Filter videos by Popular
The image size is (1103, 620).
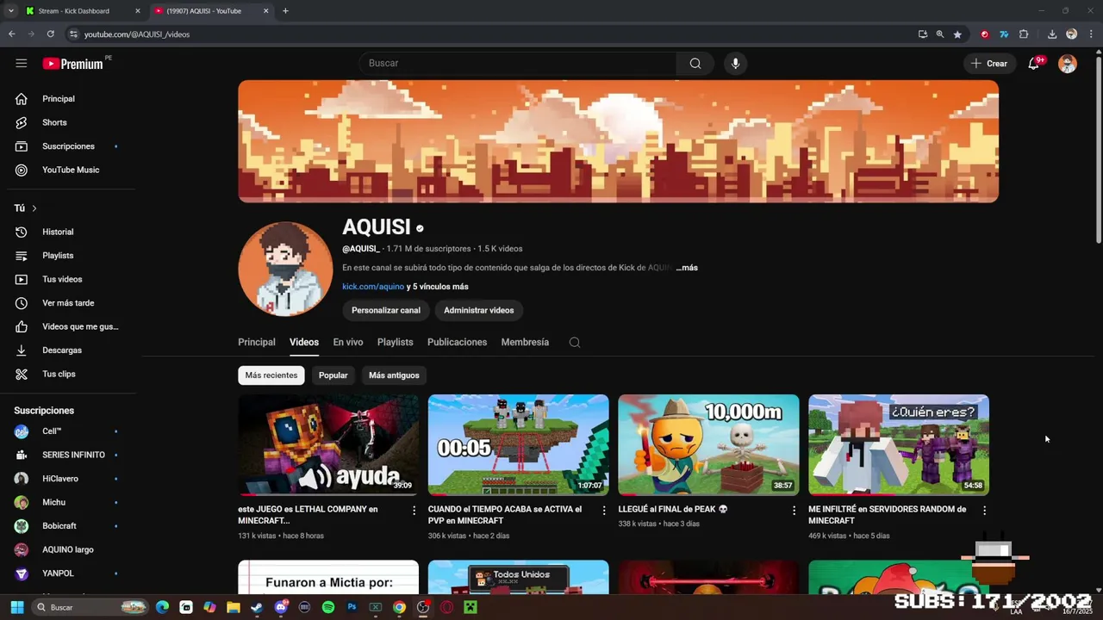pos(333,375)
